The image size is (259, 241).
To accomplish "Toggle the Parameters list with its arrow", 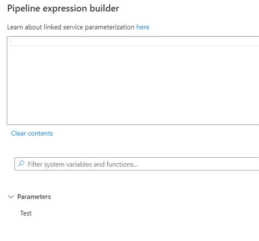I will pos(11,197).
